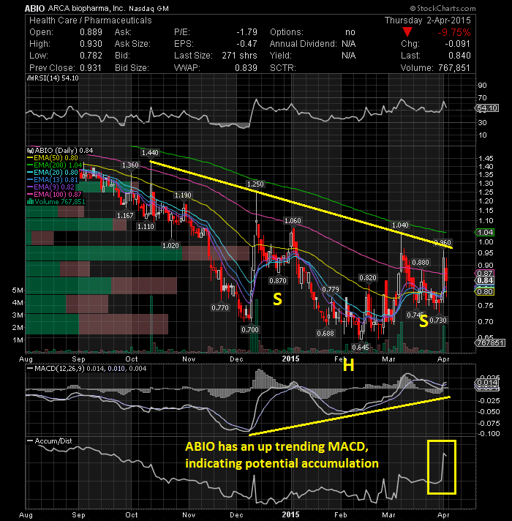Click the VWAP value 0.839
Screen dimensions: 512x521
coord(246,68)
